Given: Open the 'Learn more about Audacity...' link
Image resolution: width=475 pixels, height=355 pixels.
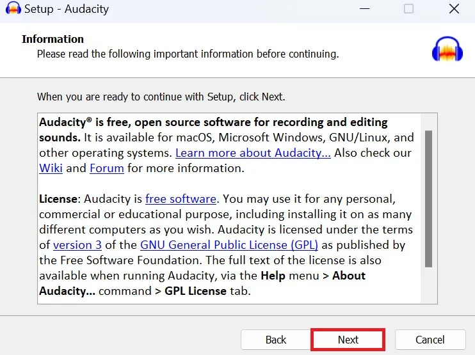Looking at the screenshot, I should (253, 153).
